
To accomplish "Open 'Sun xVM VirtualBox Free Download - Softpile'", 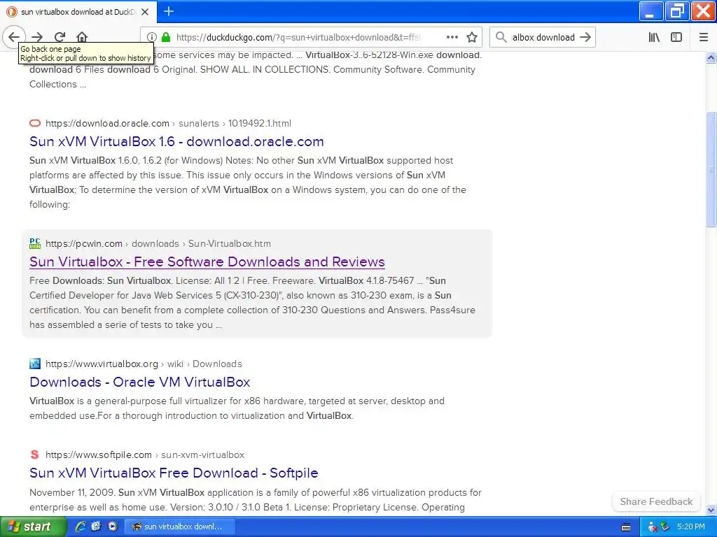I will coord(174,473).
